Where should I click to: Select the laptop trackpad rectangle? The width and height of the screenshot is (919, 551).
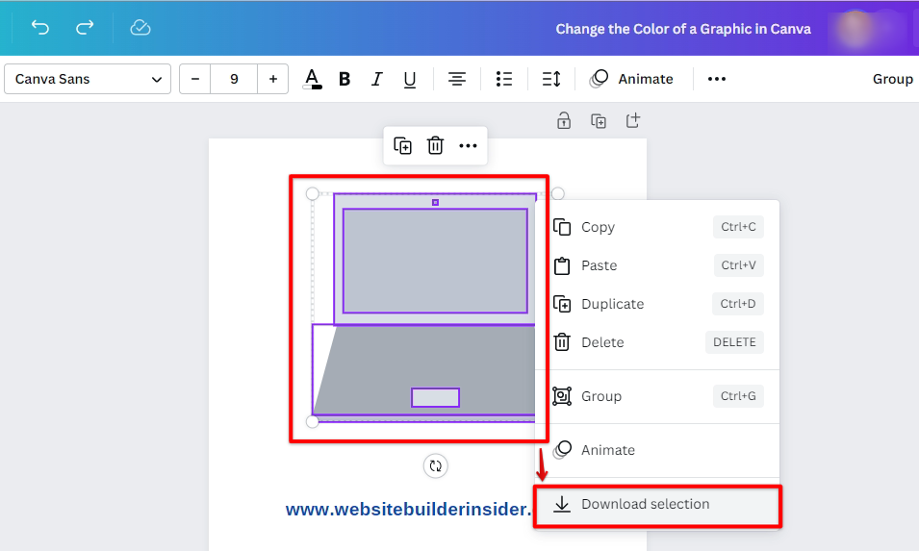tap(436, 397)
